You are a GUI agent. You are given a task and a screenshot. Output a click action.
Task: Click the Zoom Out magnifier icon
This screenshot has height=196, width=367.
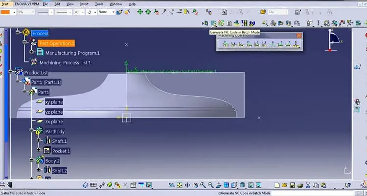210,185
